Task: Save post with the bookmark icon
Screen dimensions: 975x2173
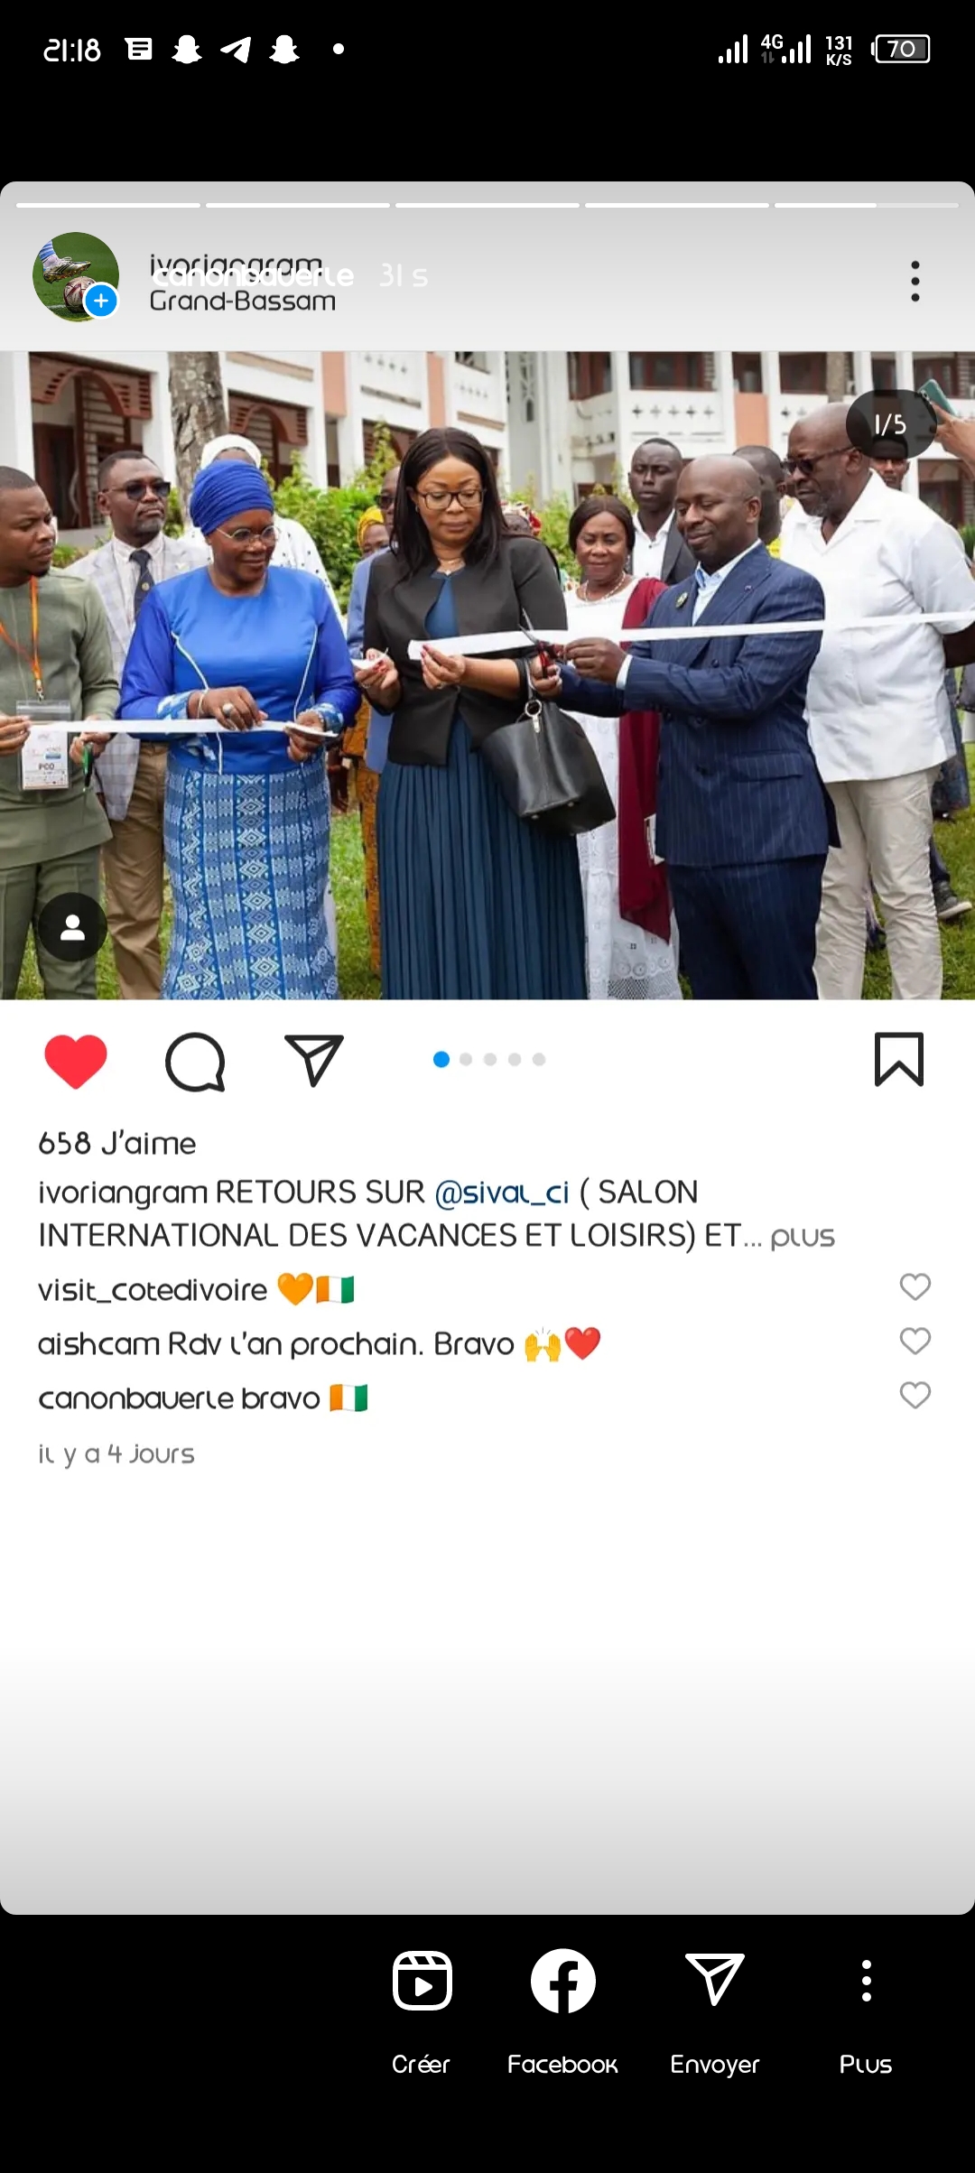Action: point(899,1060)
